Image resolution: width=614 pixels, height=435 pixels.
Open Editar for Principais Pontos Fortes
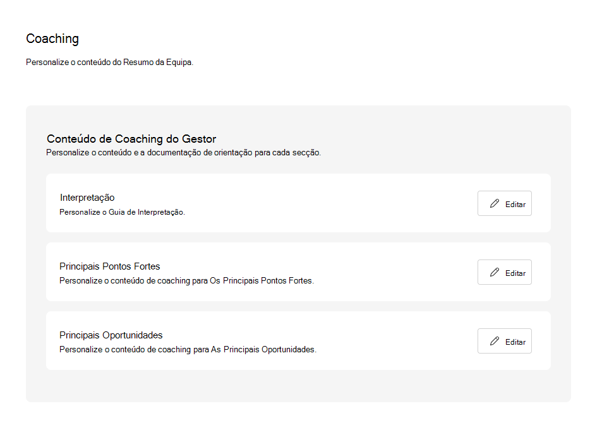coord(505,273)
